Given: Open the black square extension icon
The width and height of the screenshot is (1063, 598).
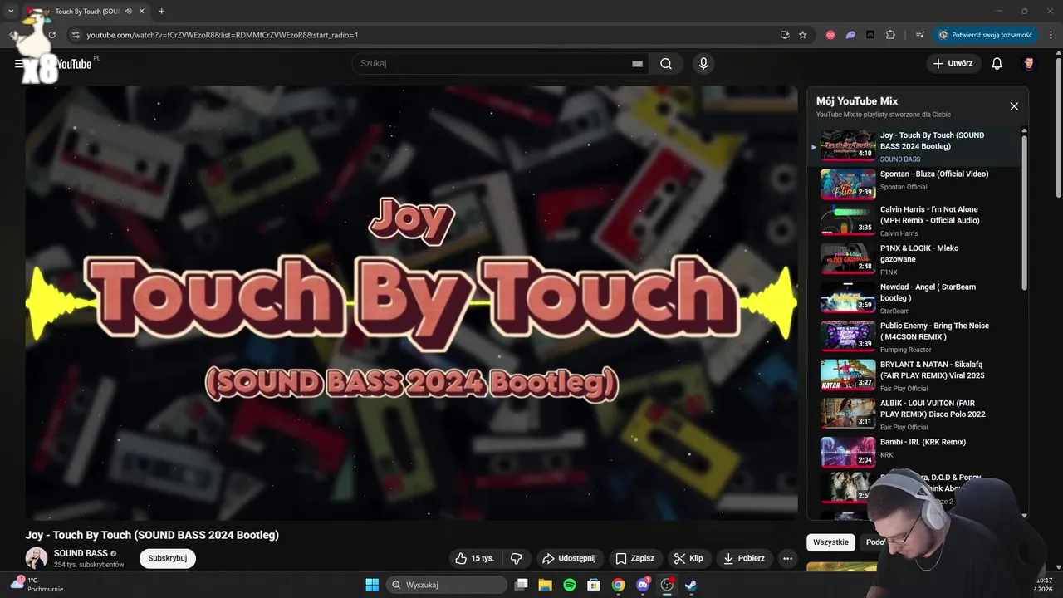Looking at the screenshot, I should pos(870,35).
